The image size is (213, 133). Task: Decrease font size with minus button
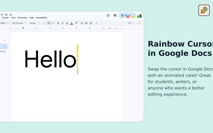[44, 23]
